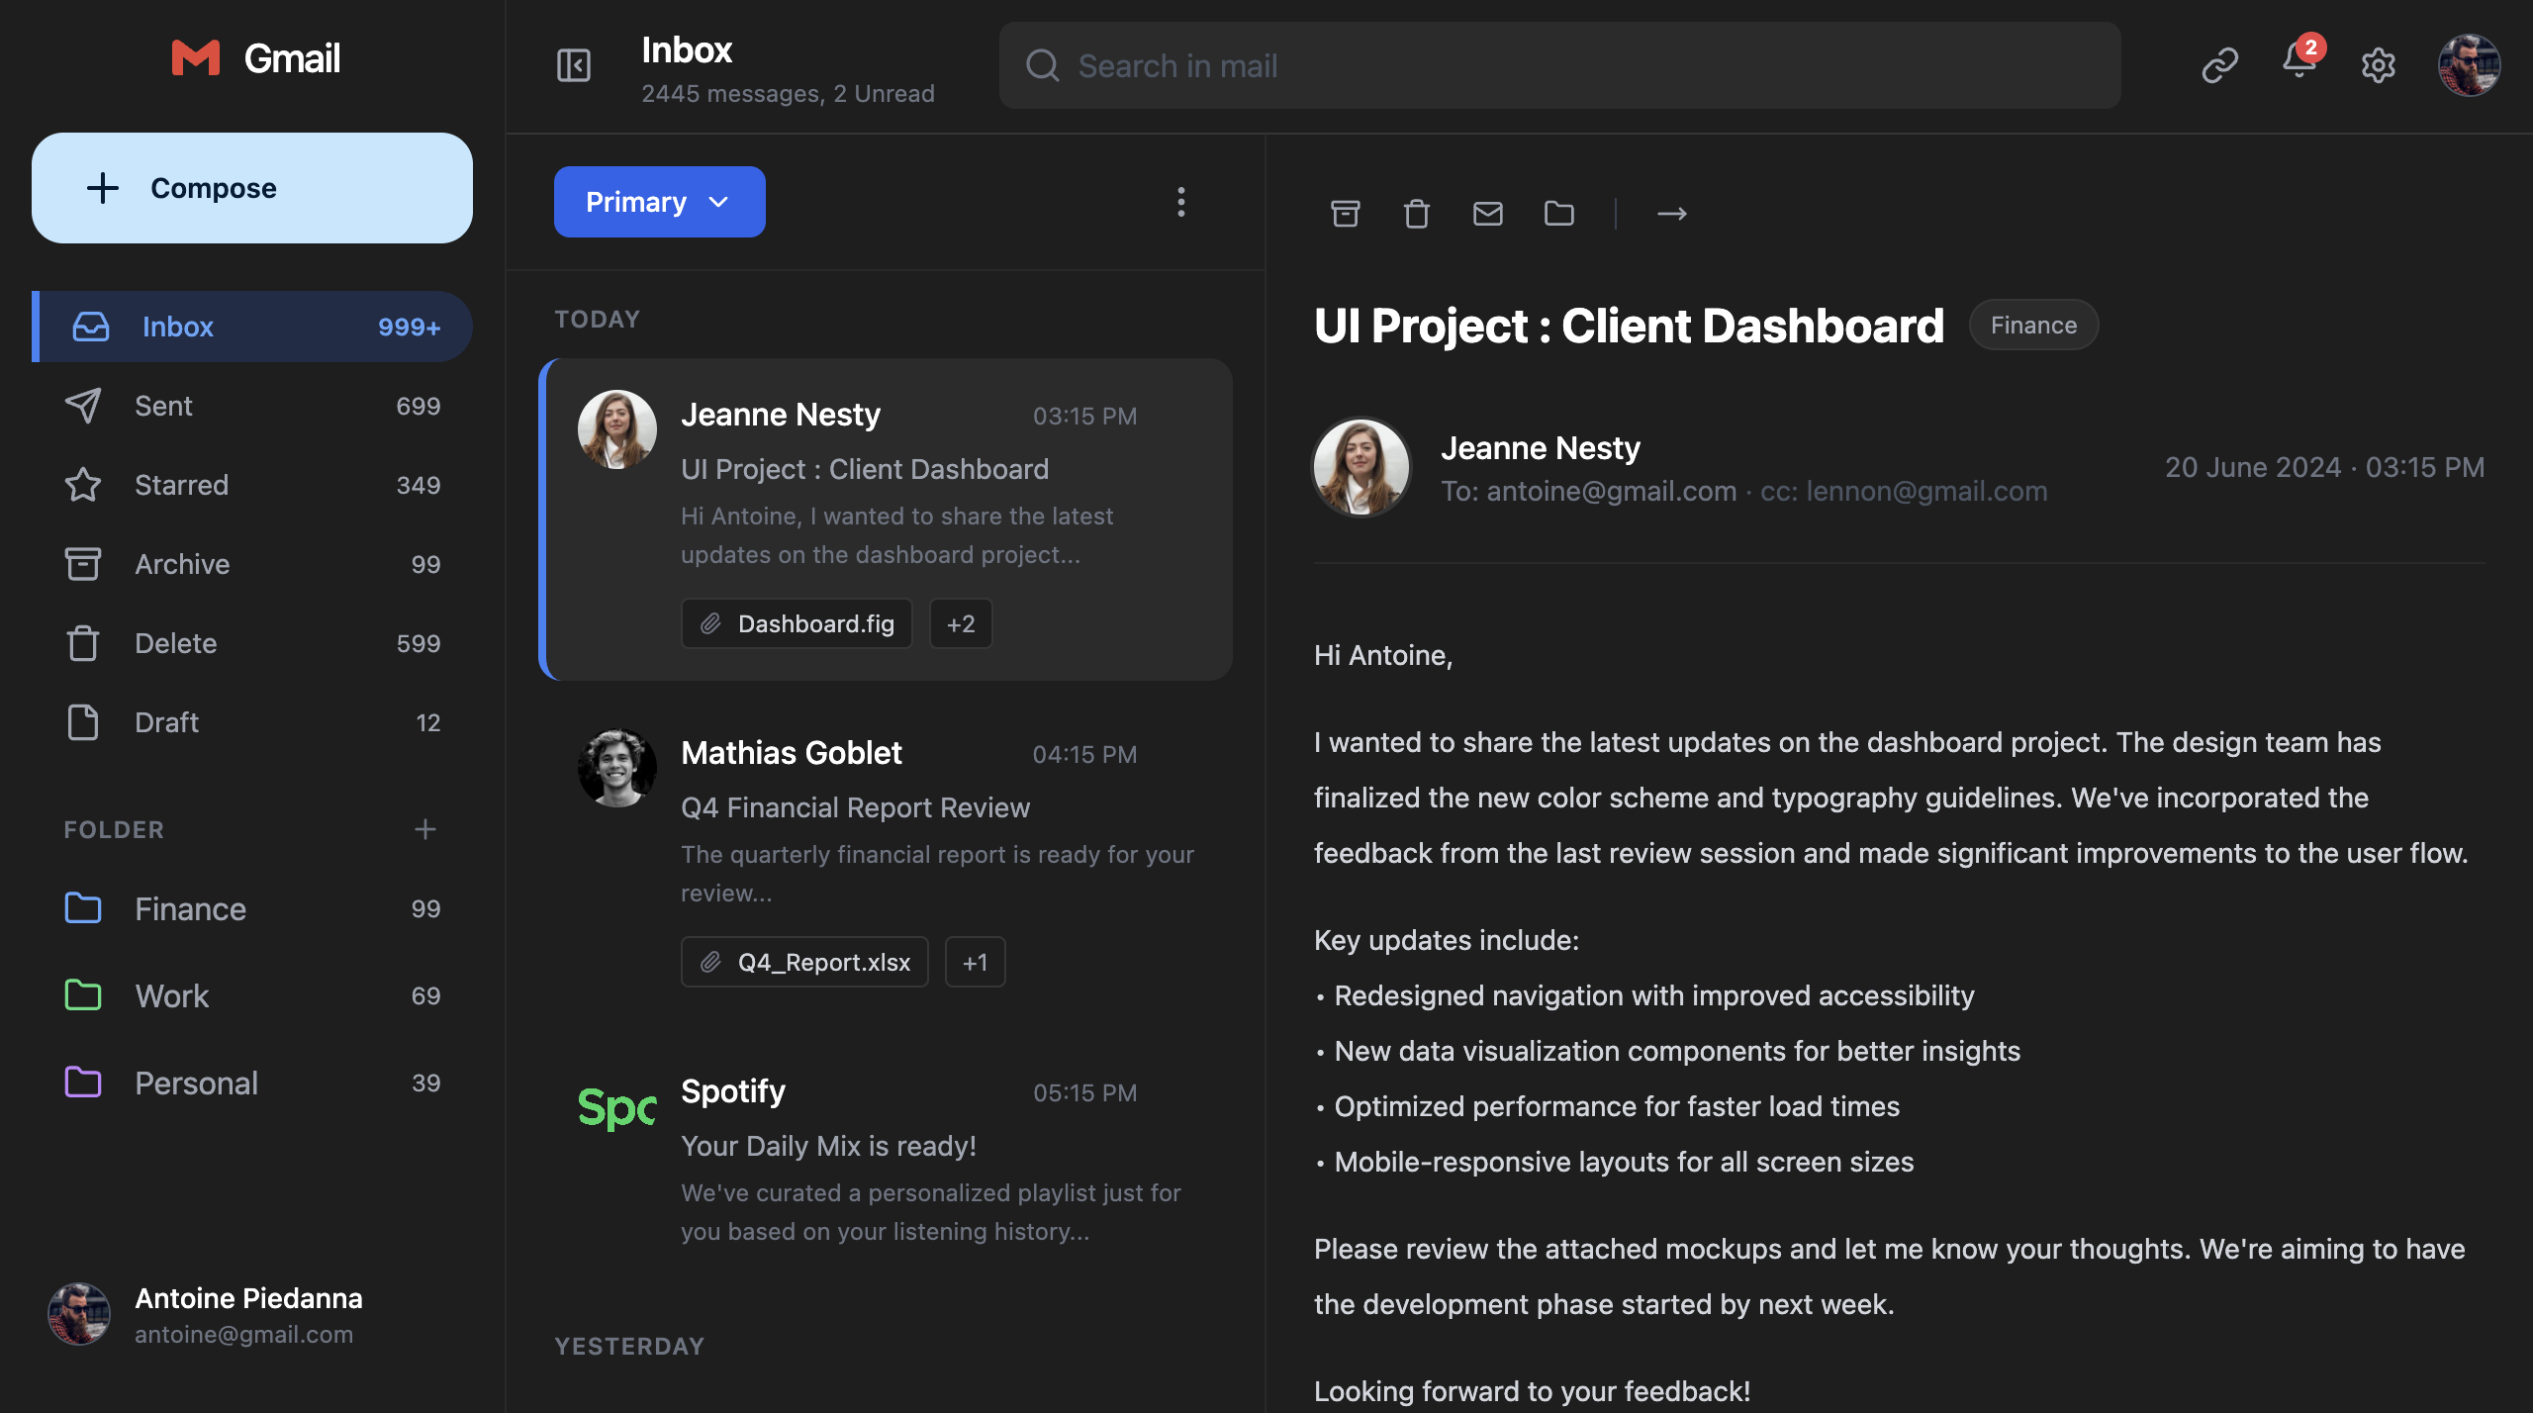Viewport: 2533px width, 1413px height.
Task: Move the email using the folder icon
Action: point(1558,213)
